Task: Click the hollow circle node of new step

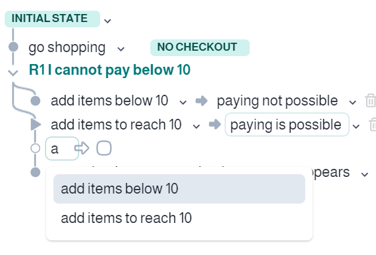Action: tap(35, 148)
